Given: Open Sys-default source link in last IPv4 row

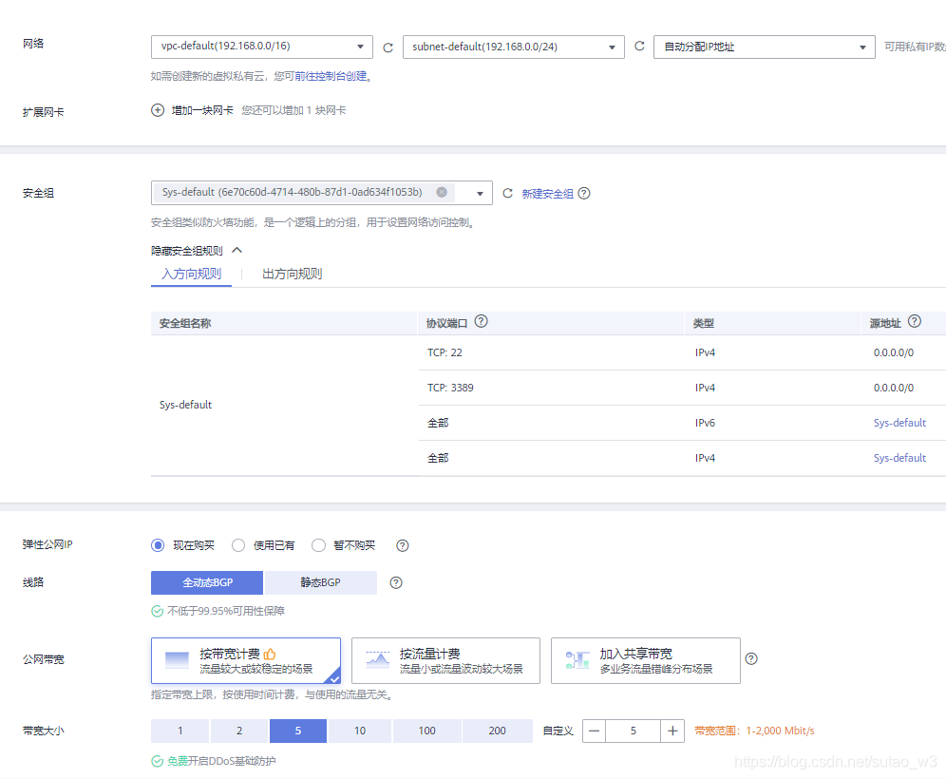Looking at the screenshot, I should (899, 458).
